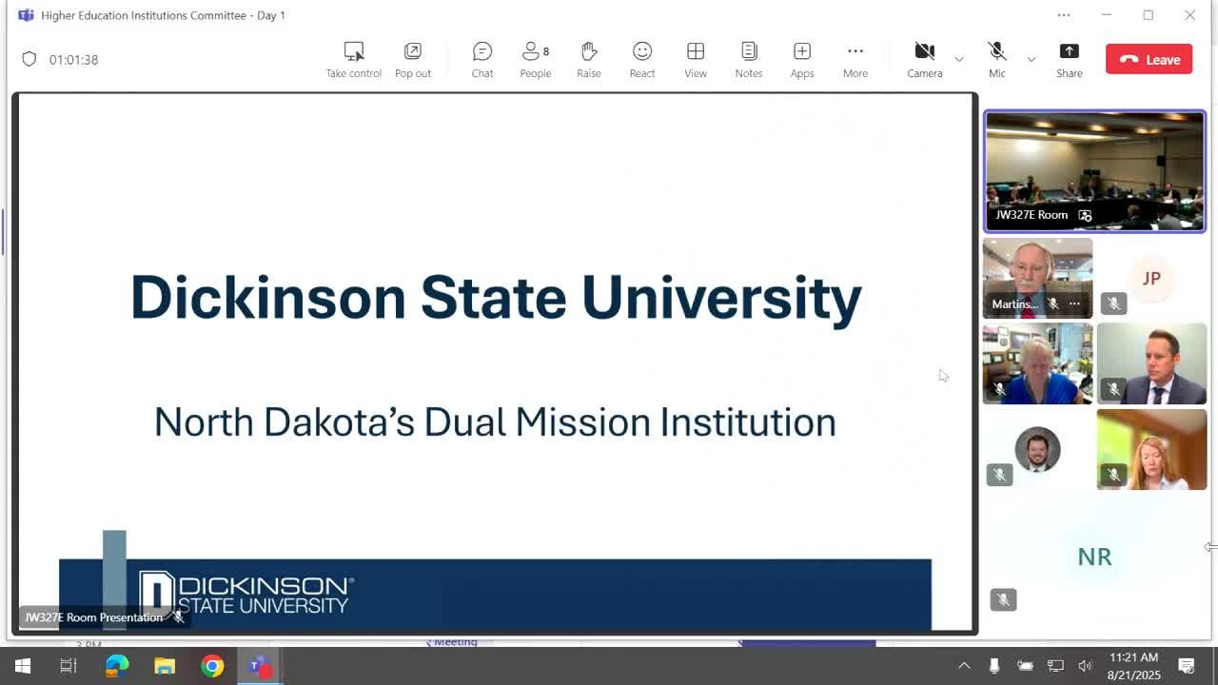Share your screen content
The height and width of the screenshot is (685, 1218).
pos(1070,60)
